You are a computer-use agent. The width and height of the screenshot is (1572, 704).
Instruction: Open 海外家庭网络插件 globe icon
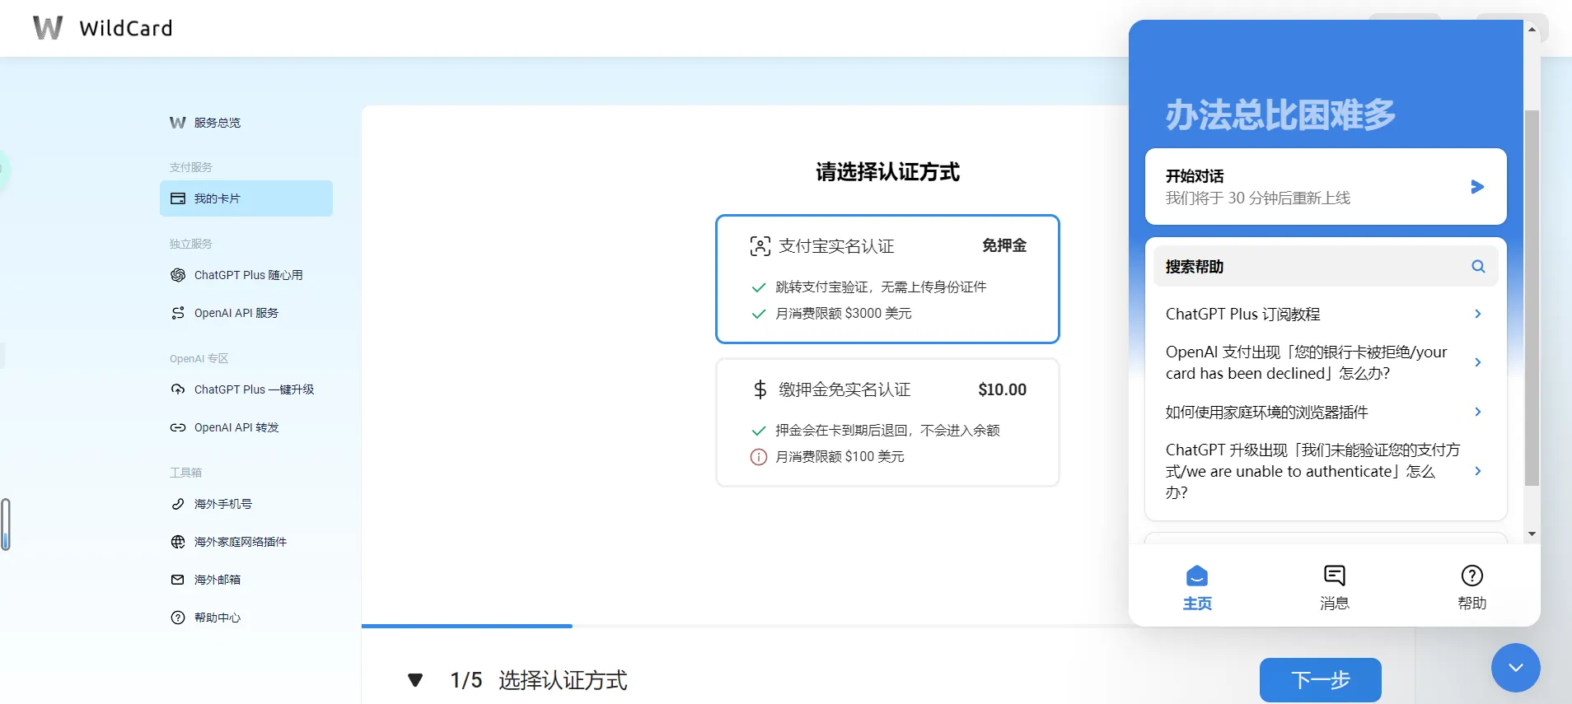coord(178,542)
